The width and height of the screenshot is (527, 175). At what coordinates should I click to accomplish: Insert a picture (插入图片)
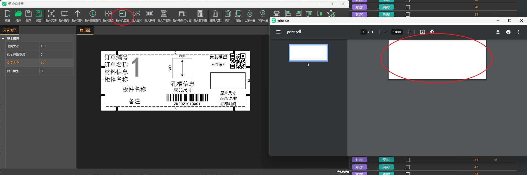click(137, 16)
